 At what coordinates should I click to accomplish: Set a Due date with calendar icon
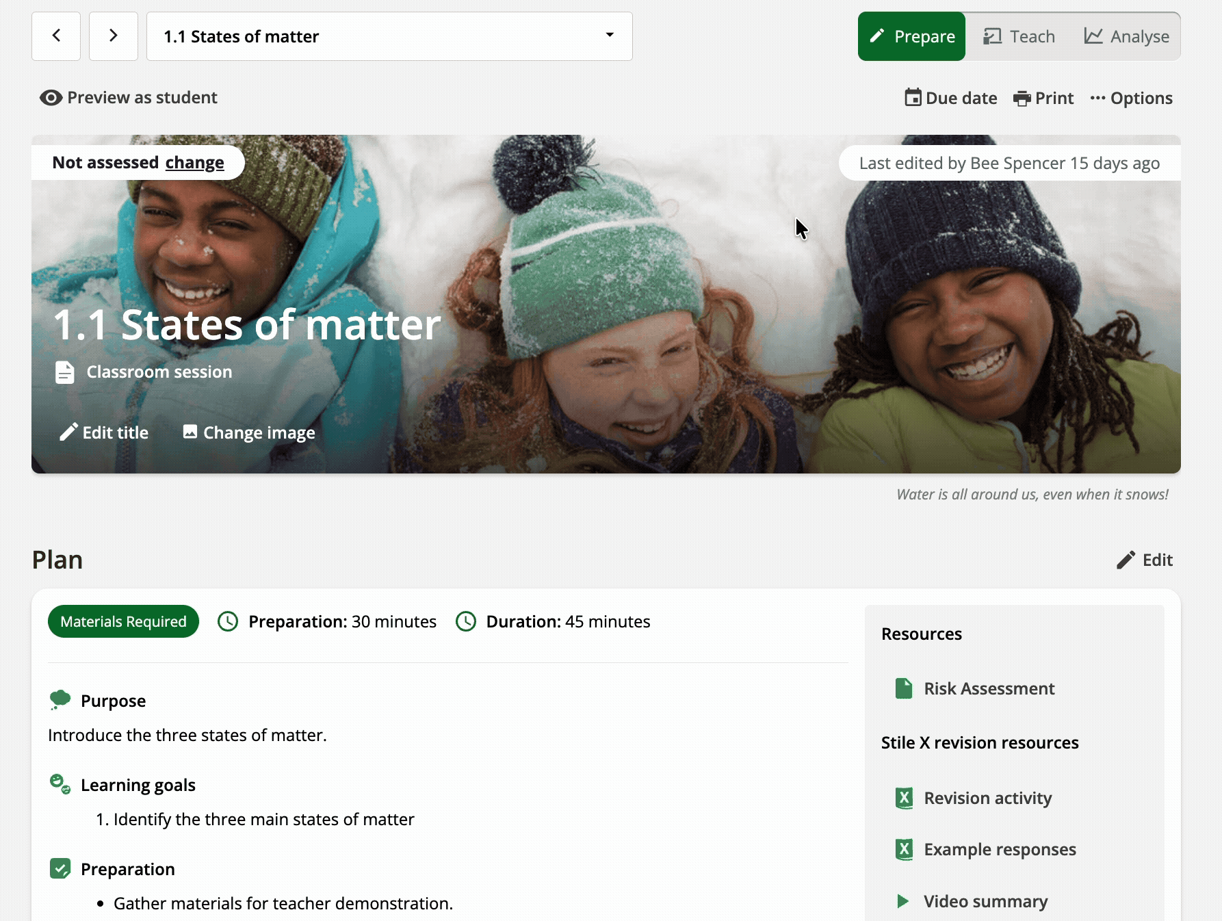pos(950,98)
